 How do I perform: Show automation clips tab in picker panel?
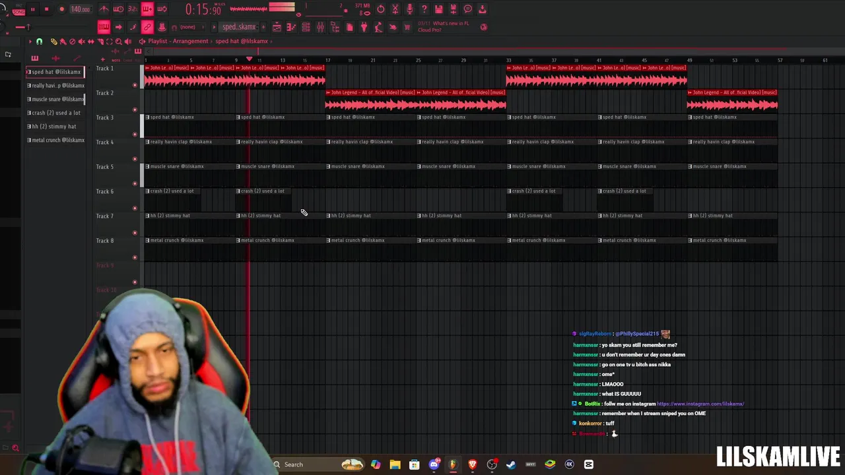pyautogui.click(x=77, y=59)
